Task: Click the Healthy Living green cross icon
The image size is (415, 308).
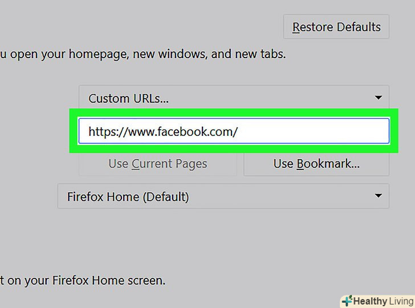Action: 347,301
